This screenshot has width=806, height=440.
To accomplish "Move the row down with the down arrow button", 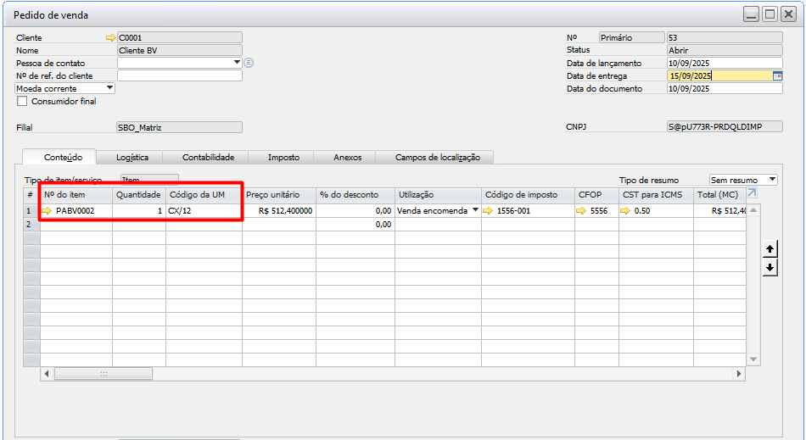I will click(x=770, y=267).
